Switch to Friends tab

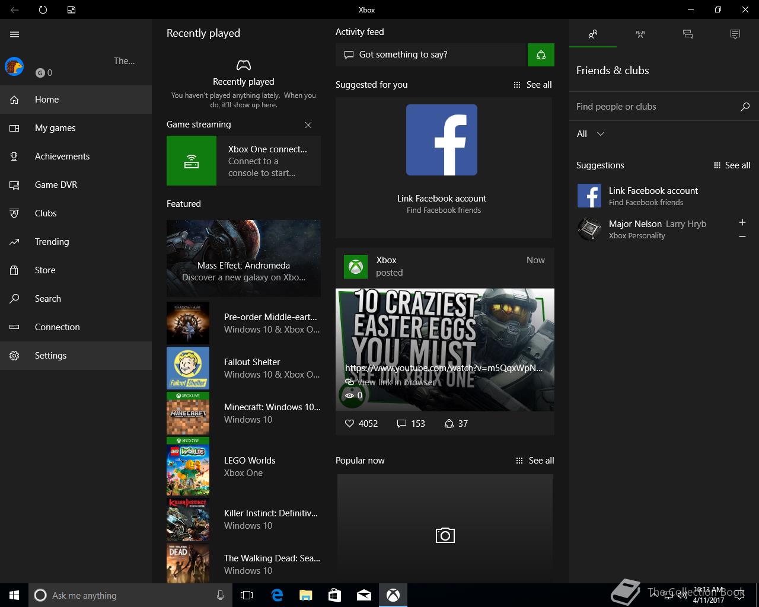pos(593,34)
